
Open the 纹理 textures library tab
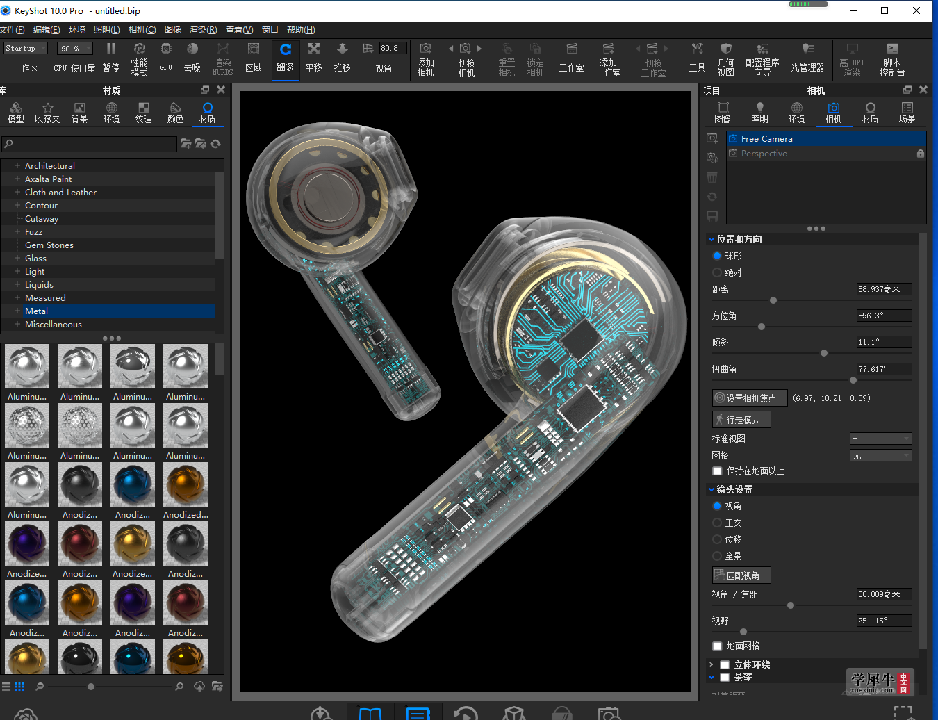pos(144,113)
